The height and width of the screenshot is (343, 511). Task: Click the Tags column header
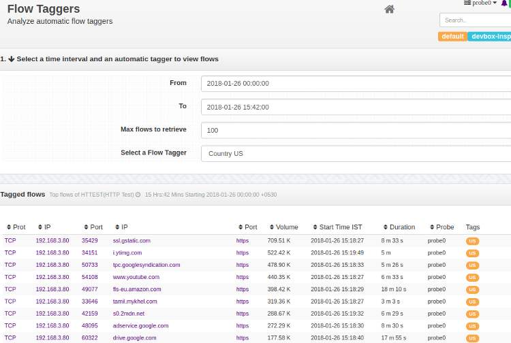click(x=473, y=227)
